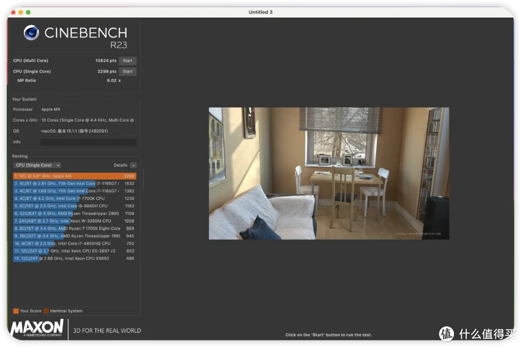Click the Cores x GHz field

pyautogui.click(x=88, y=120)
